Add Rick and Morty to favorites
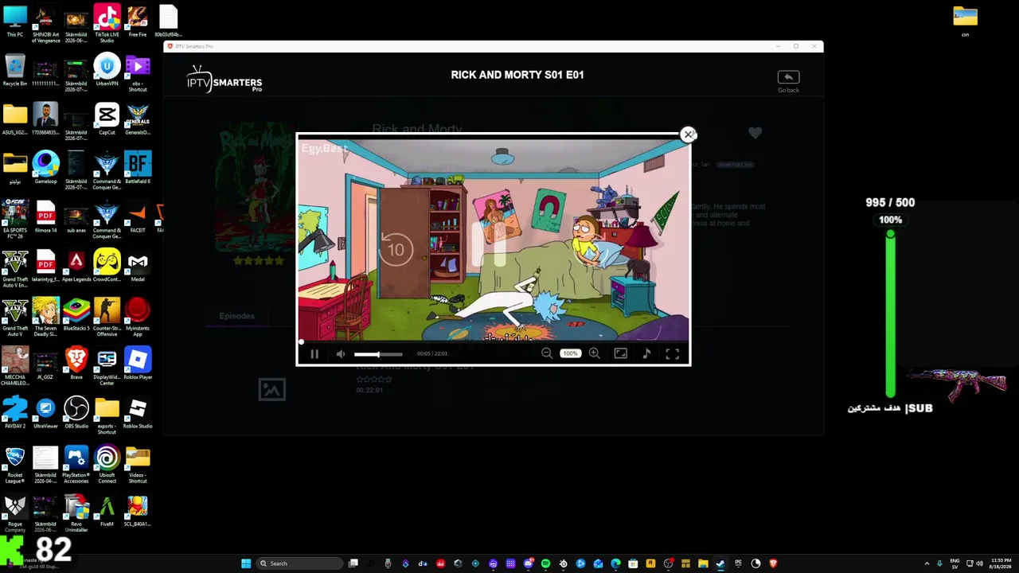The height and width of the screenshot is (573, 1019). coord(755,133)
